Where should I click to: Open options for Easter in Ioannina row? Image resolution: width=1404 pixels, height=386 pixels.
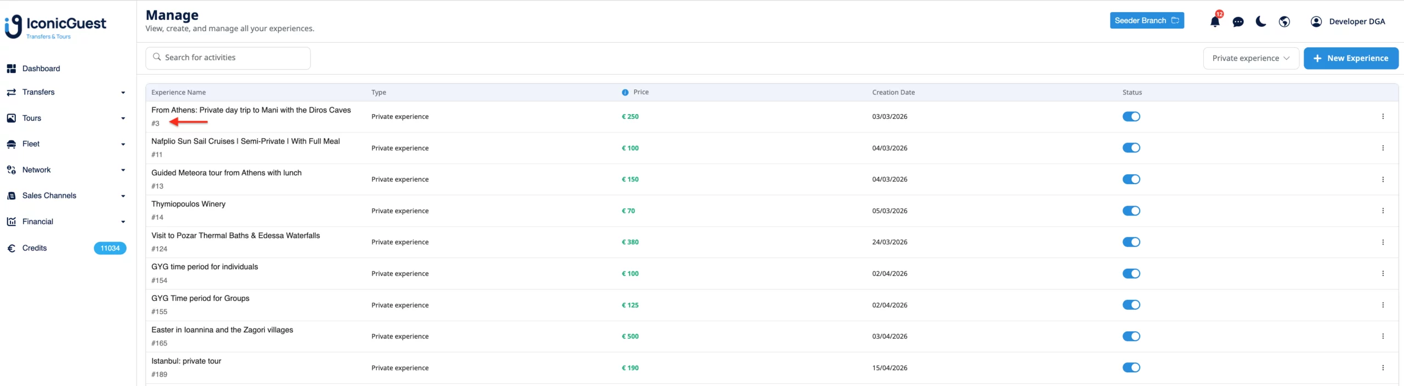click(1383, 336)
